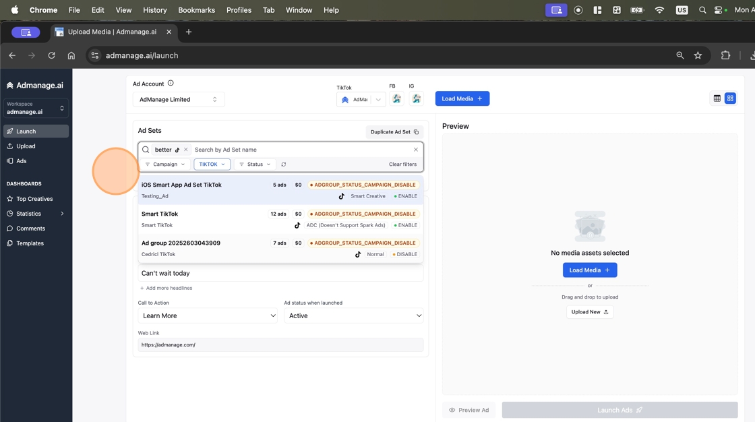The width and height of the screenshot is (755, 422).
Task: Toggle the TIKTOK platform filter
Action: click(212, 164)
